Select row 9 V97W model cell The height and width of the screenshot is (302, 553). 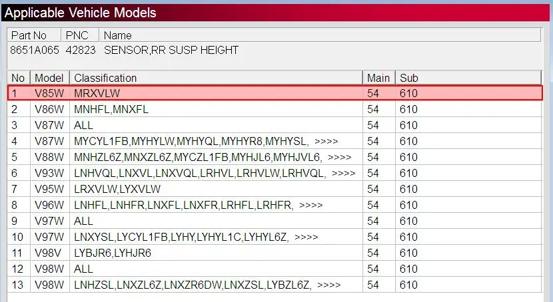pos(49,221)
